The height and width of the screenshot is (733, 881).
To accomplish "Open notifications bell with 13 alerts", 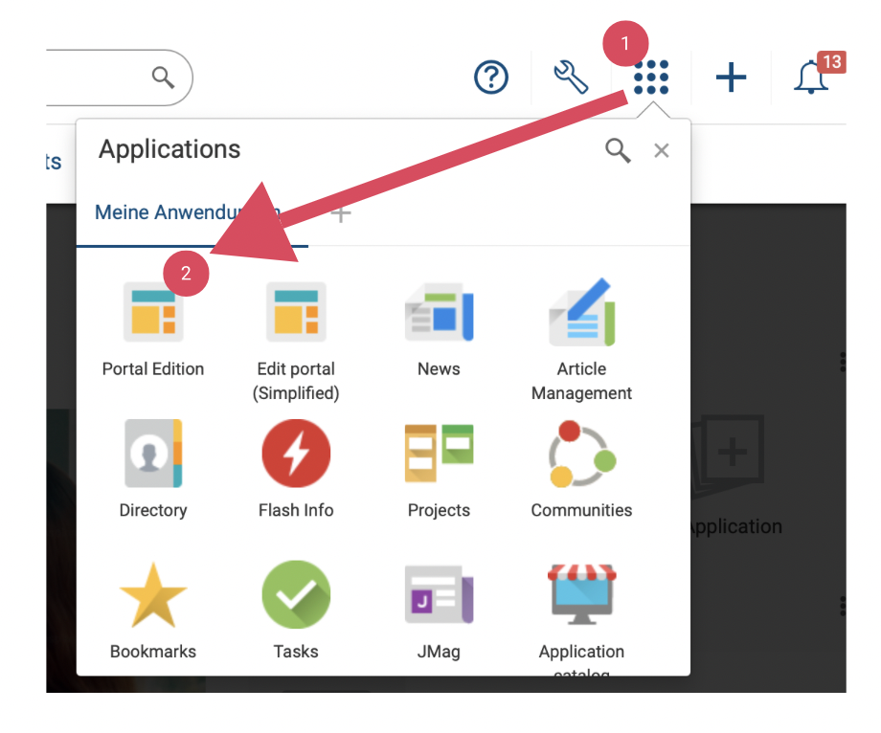I will [x=811, y=77].
